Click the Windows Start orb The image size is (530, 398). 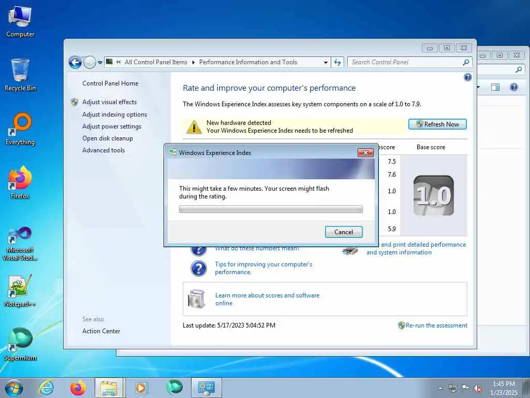click(14, 388)
